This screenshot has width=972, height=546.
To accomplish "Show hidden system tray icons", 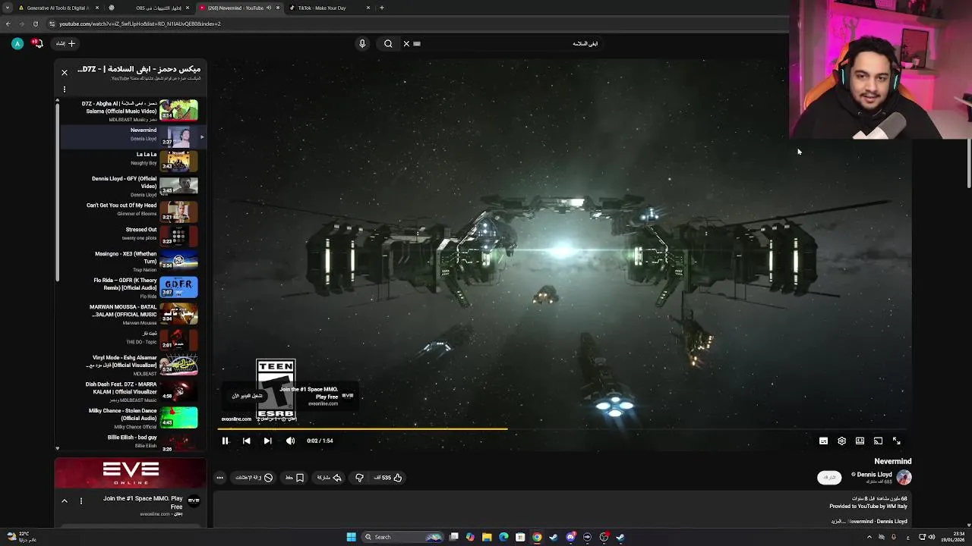I will [x=869, y=537].
